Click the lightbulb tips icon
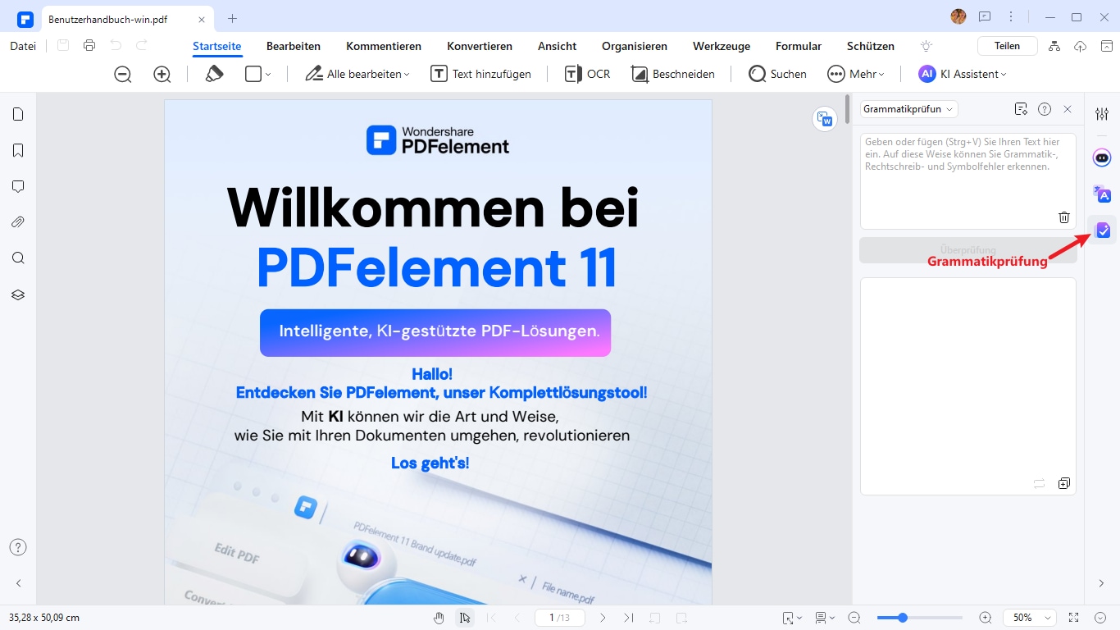Screen dimensions: 1120x630 pyautogui.click(x=927, y=46)
